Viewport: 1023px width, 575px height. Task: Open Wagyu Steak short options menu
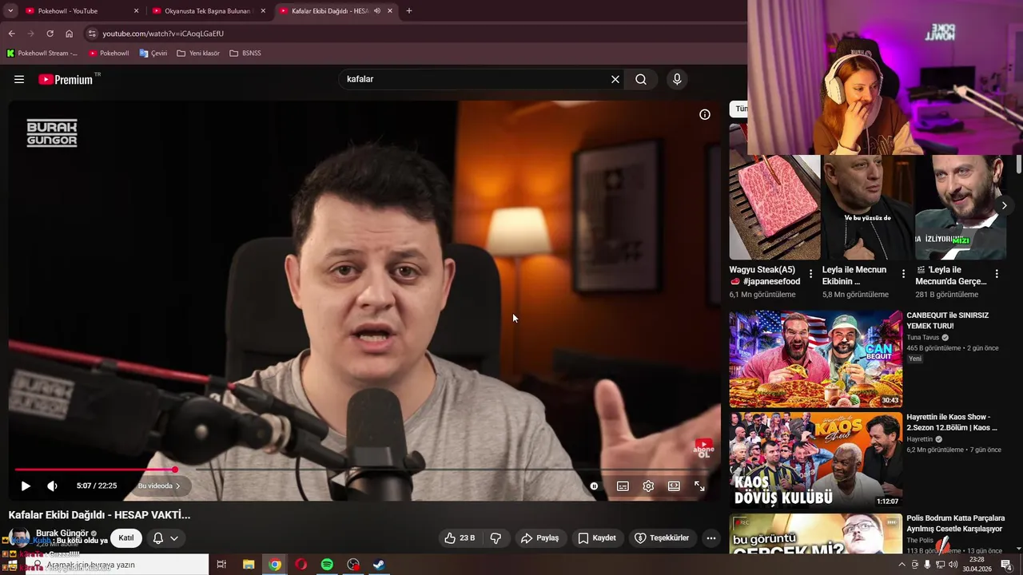pos(810,274)
